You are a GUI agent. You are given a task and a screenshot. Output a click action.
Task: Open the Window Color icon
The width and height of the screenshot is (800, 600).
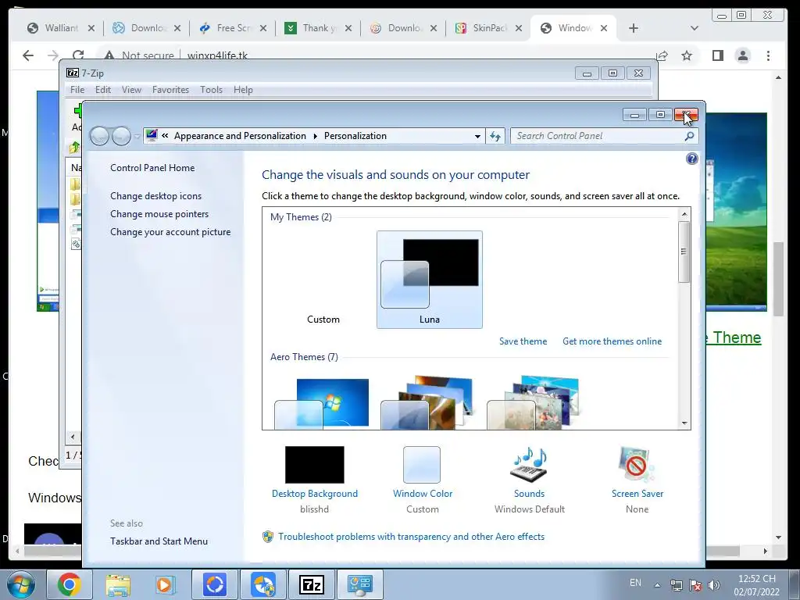tap(422, 464)
